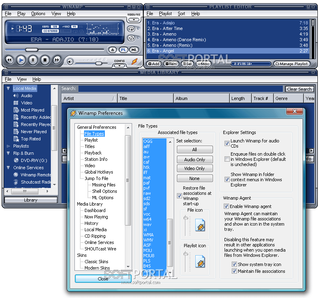The height and width of the screenshot is (298, 319).
Task: Adjust the Winamp volume slider knob
Action: coord(99,64)
